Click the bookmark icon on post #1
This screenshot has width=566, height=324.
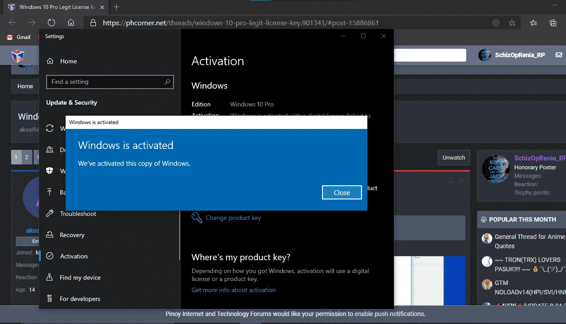[451, 180]
